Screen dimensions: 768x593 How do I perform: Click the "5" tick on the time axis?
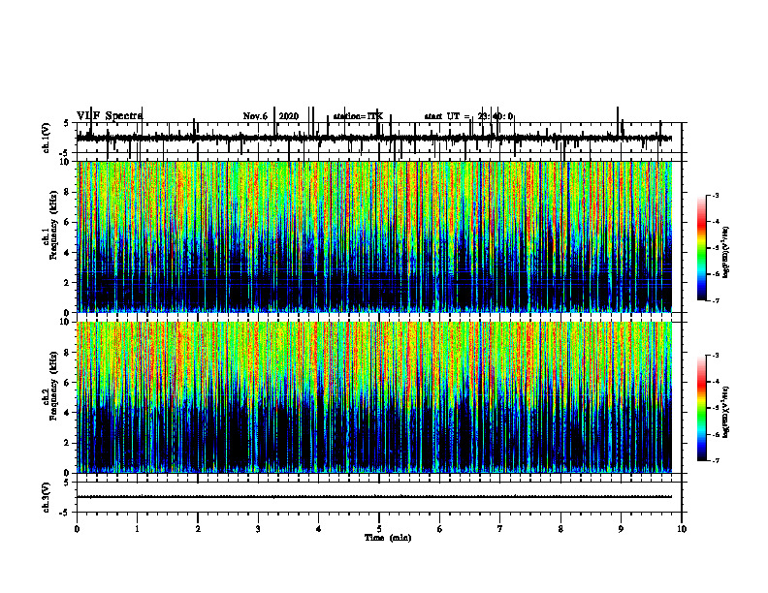379,529
